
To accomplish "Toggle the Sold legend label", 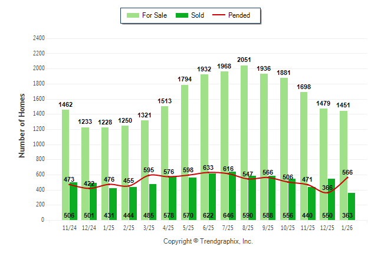I will 198,15.
